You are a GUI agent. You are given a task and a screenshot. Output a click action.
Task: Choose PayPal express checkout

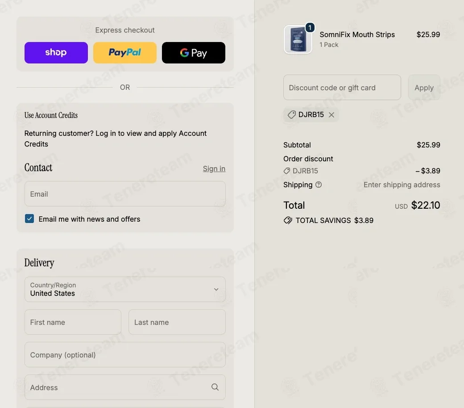click(125, 52)
